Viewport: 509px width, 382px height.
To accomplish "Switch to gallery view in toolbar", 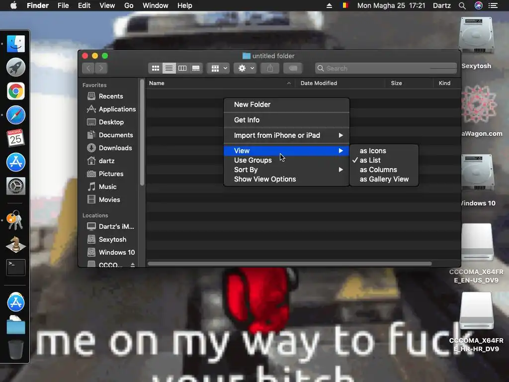I will 196,68.
